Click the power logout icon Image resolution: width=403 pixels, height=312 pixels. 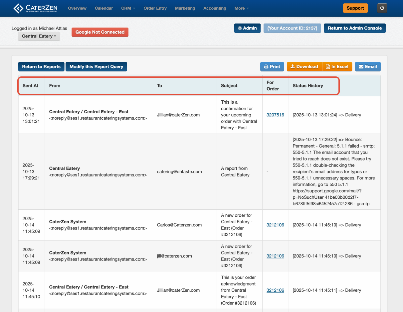[382, 8]
